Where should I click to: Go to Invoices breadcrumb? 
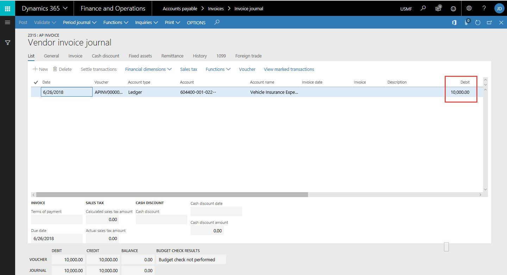pyautogui.click(x=216, y=8)
